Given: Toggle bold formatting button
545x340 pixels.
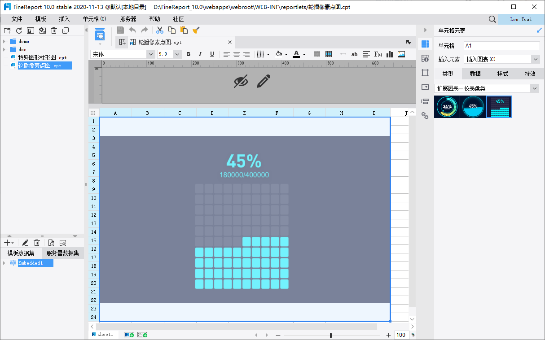Looking at the screenshot, I should point(189,54).
